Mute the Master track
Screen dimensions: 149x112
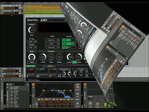[20, 74]
